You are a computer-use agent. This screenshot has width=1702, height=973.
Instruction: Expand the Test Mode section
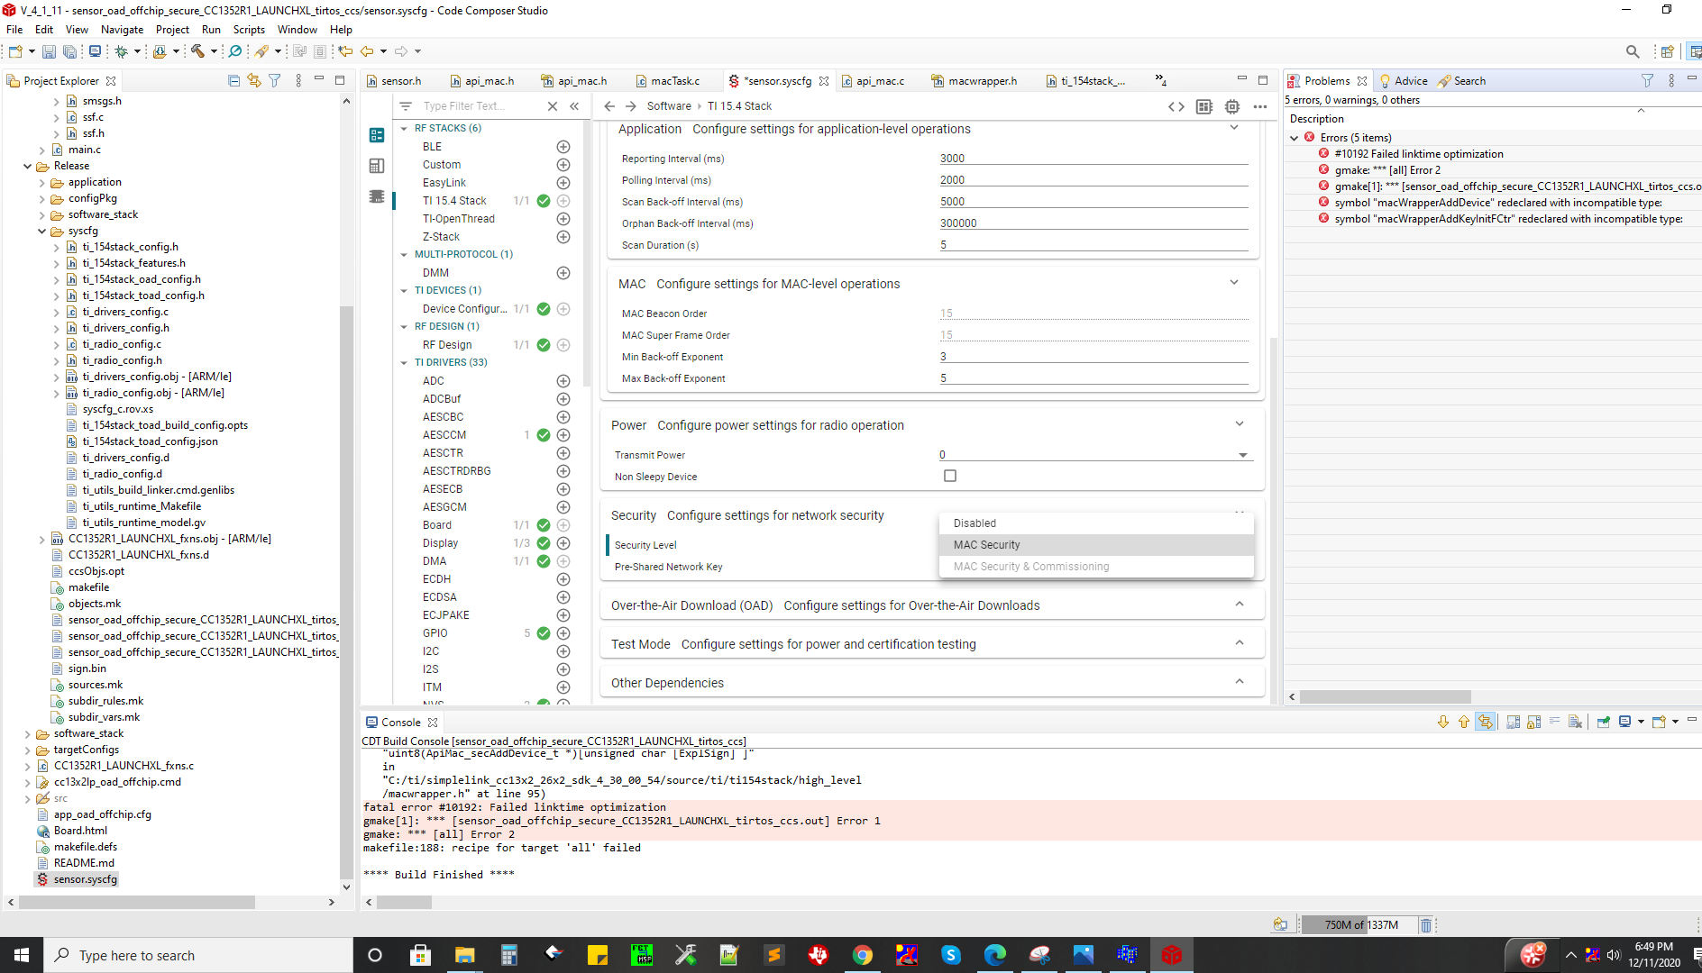(x=1240, y=643)
